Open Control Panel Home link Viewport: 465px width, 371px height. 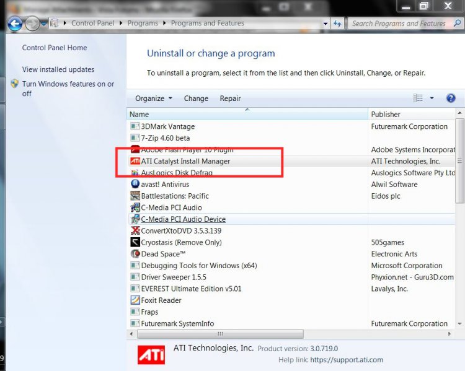(x=55, y=48)
